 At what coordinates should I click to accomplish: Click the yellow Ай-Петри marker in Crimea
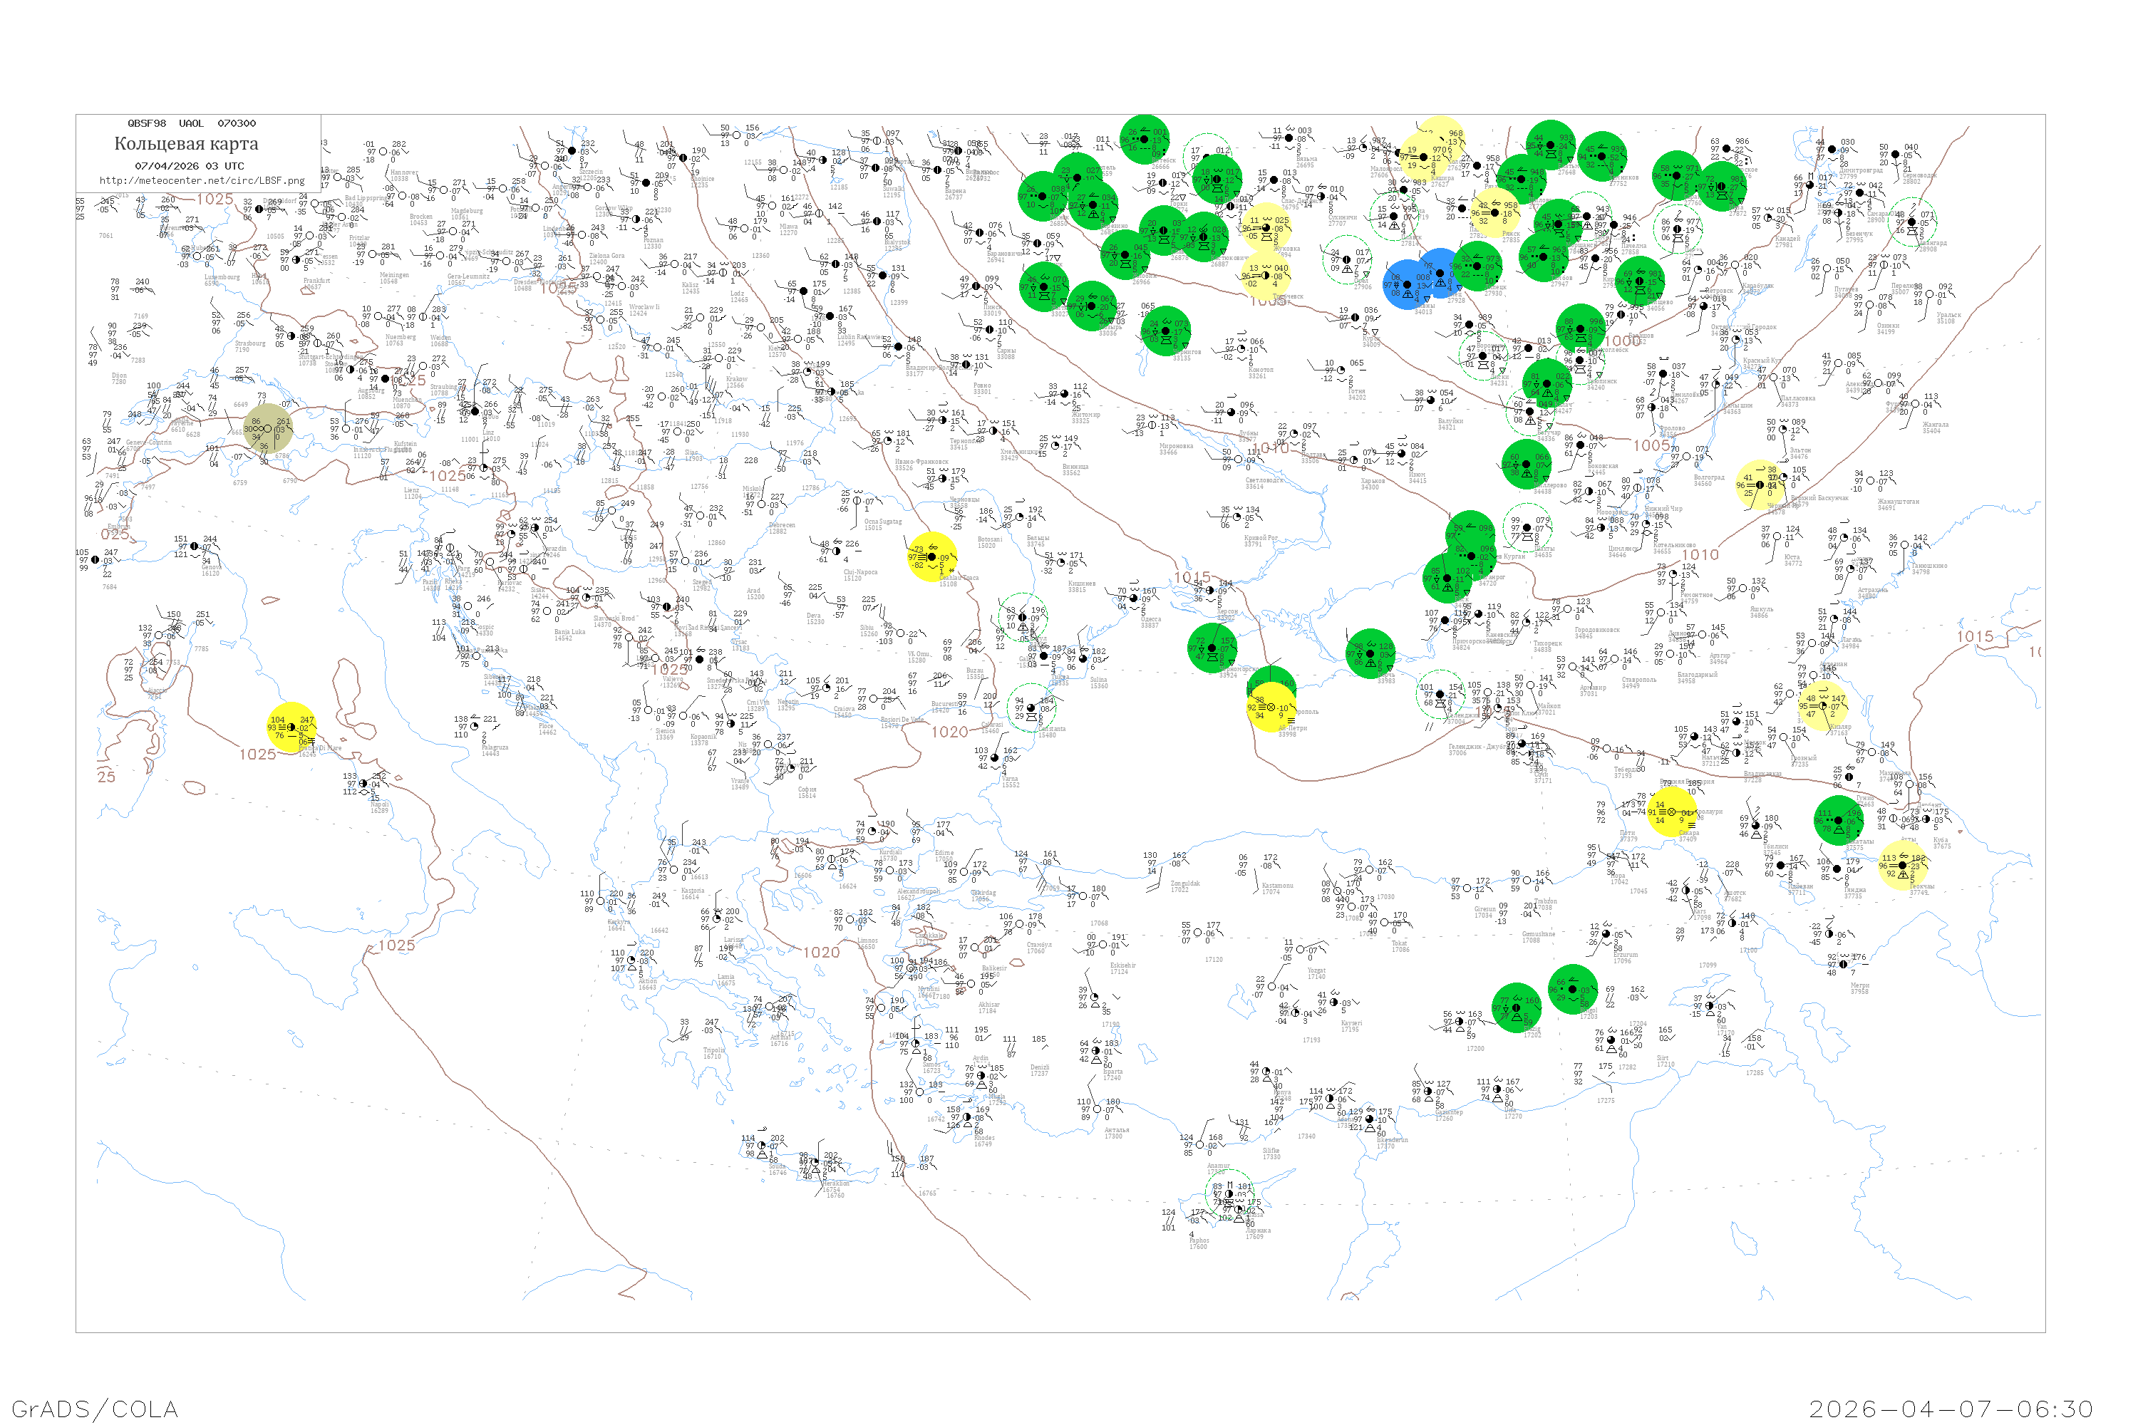click(1271, 707)
